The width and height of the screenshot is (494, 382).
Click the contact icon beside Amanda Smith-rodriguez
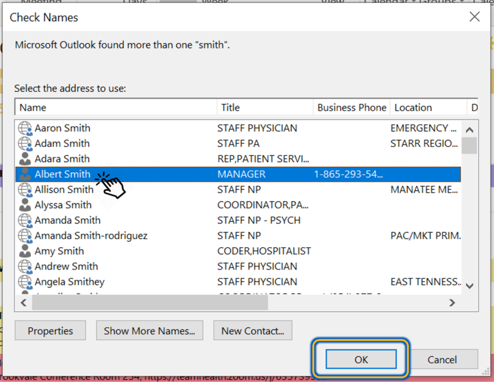25,236
